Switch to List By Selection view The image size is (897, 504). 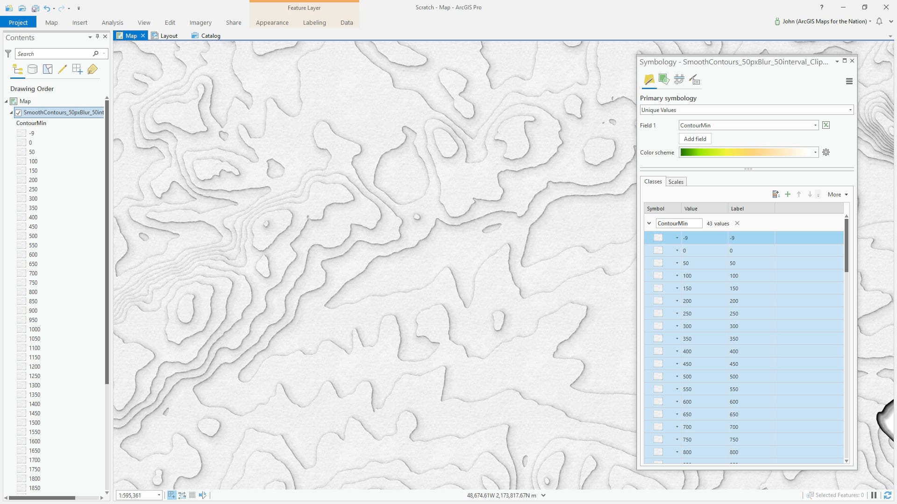47,70
